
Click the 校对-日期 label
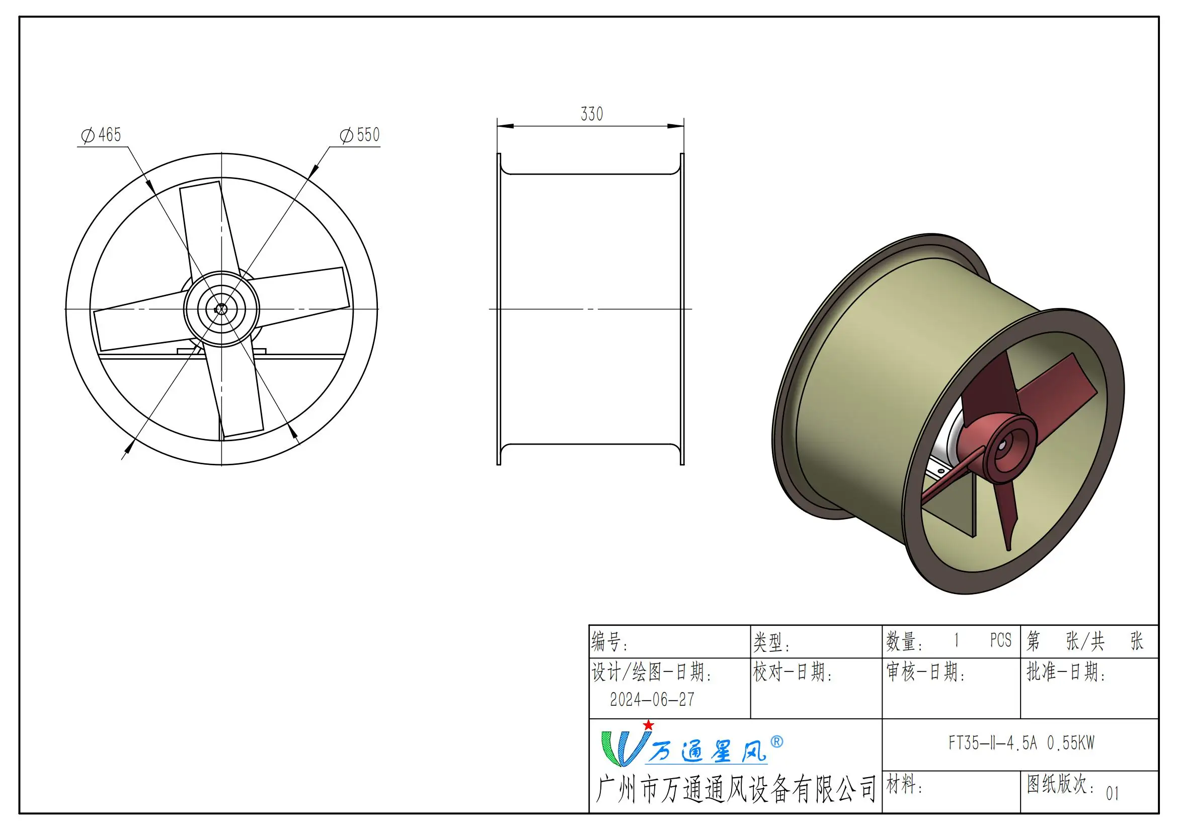point(793,672)
